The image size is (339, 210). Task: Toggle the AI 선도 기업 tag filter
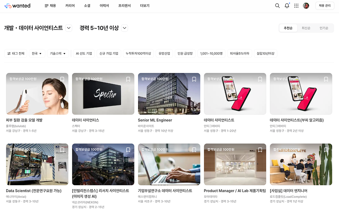84,53
